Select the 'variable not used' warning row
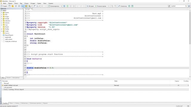191x107 pixels. 95,85
